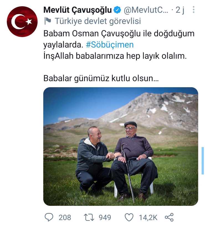
Task: Click the blue scrollbar indicator at right
Action: [x=203, y=161]
